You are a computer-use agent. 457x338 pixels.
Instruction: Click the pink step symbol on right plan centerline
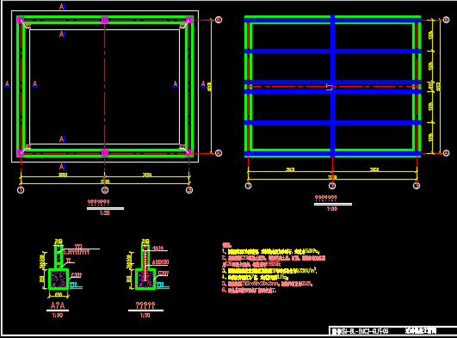tap(329, 87)
